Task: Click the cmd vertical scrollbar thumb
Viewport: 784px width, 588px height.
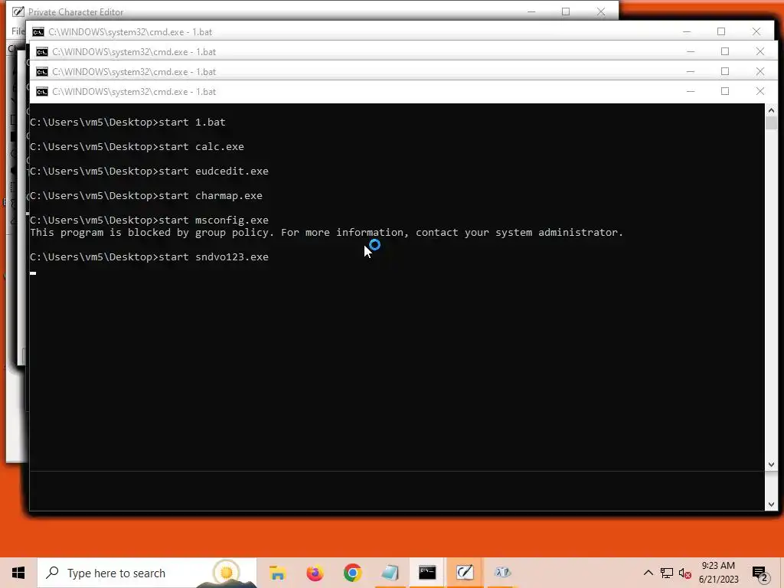Action: 771,123
